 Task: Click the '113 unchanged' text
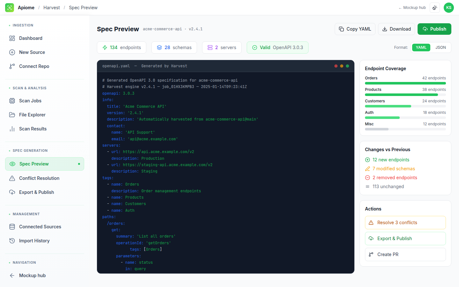pos(388,187)
